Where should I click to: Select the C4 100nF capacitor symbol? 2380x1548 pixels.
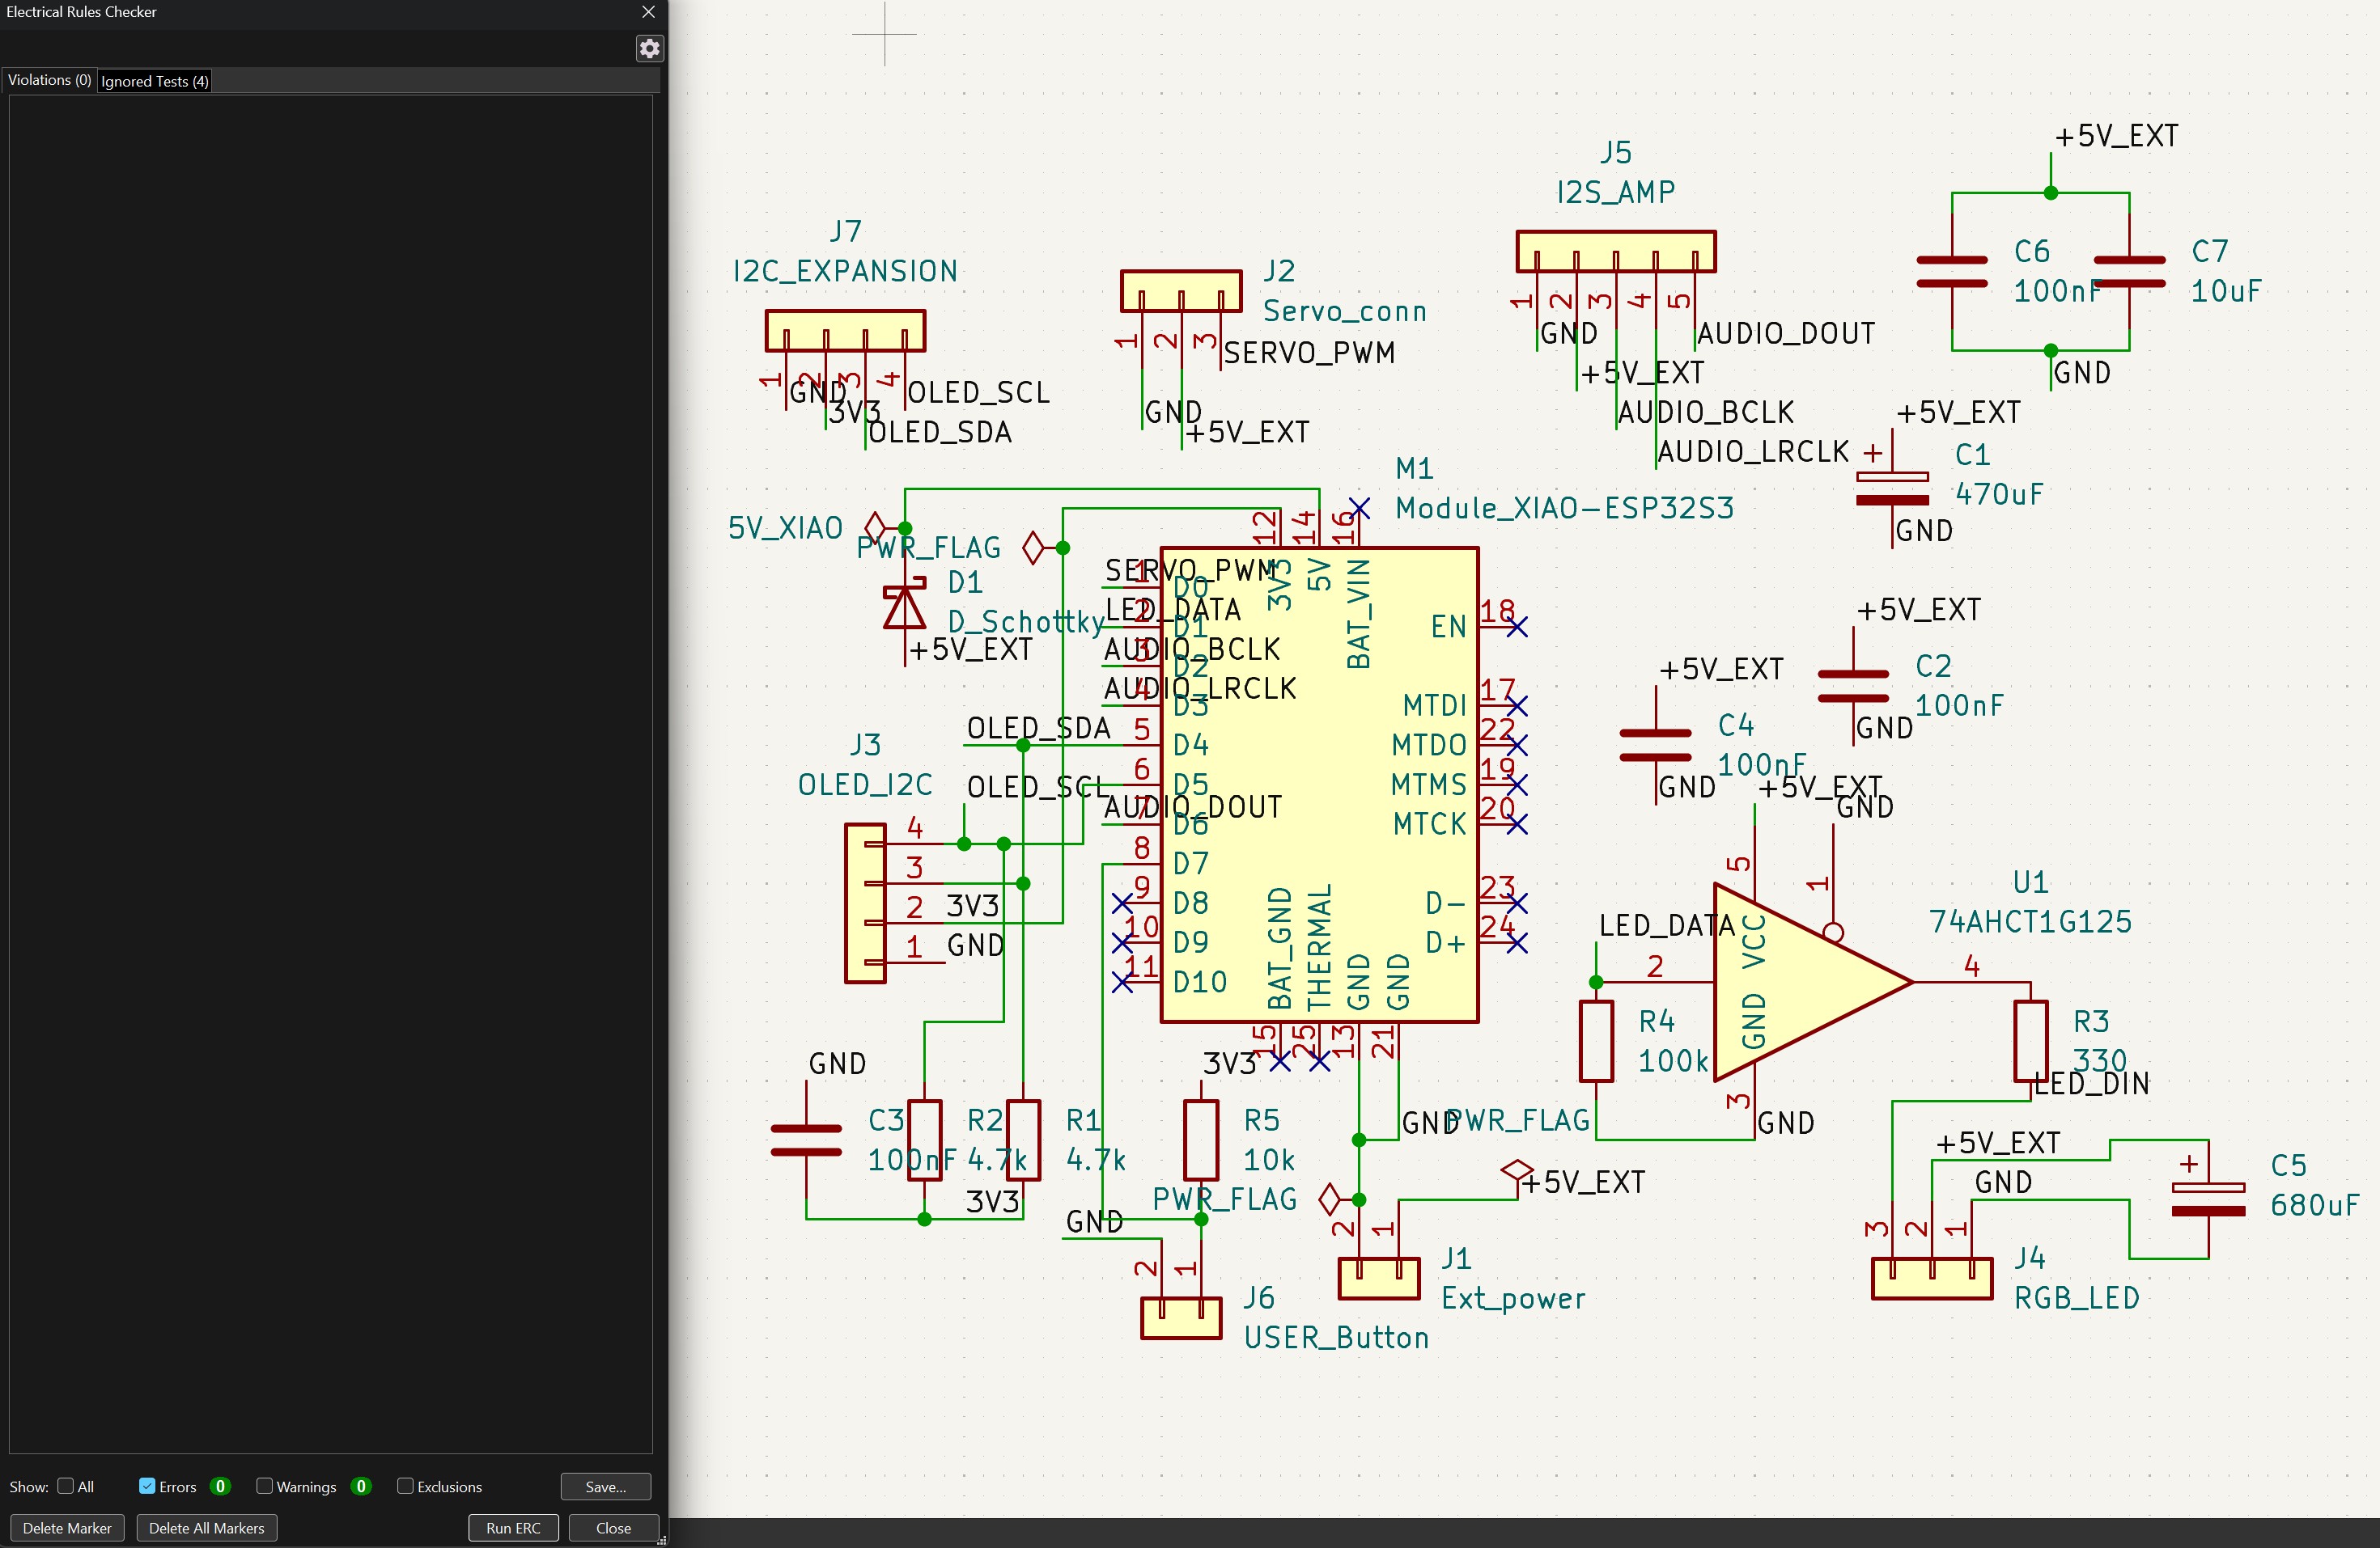click(1655, 746)
